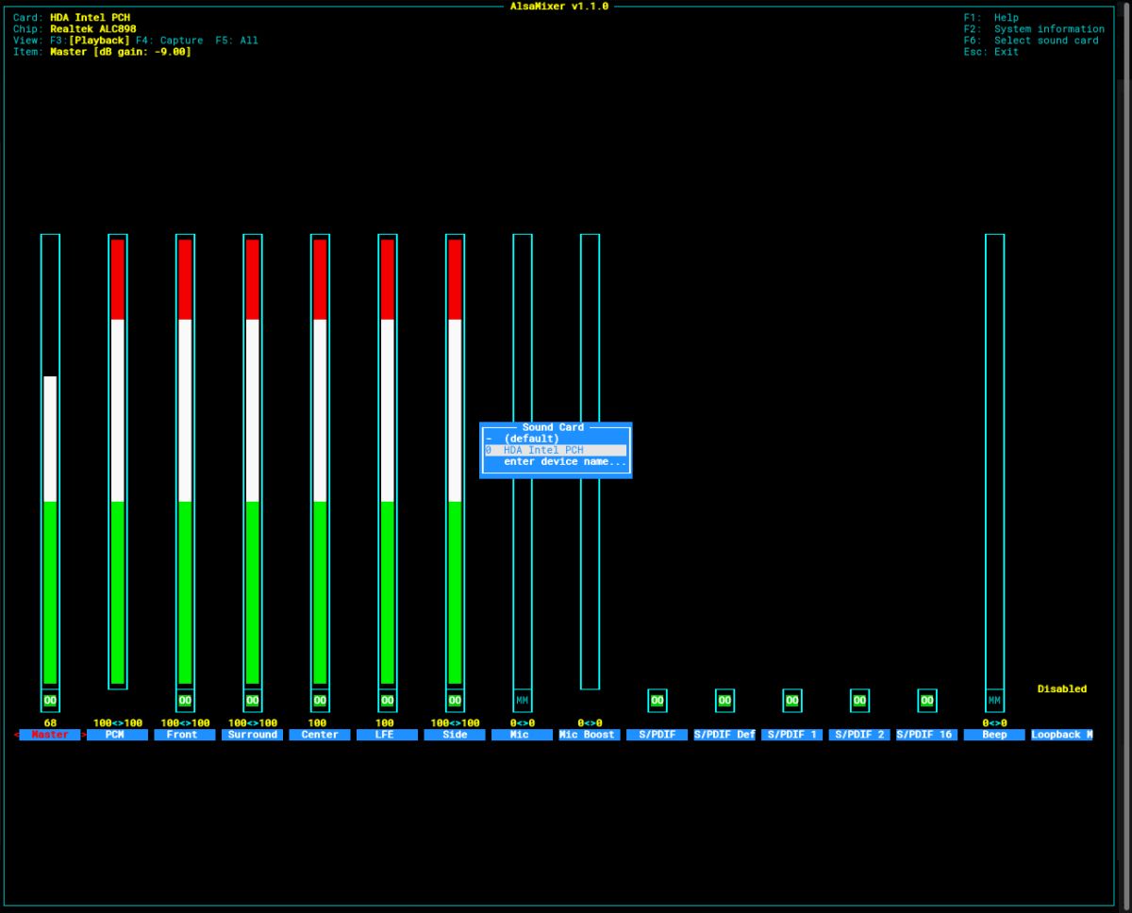Click the Loopback 'Disabled' value
The image size is (1132, 913).
1062,689
